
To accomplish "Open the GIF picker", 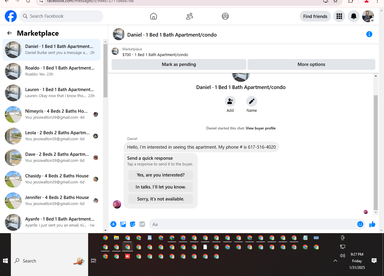I will click(x=142, y=224).
